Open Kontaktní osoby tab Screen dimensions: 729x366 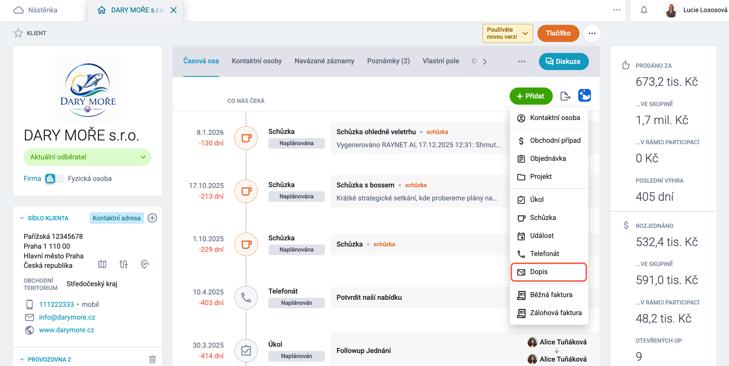(257, 61)
